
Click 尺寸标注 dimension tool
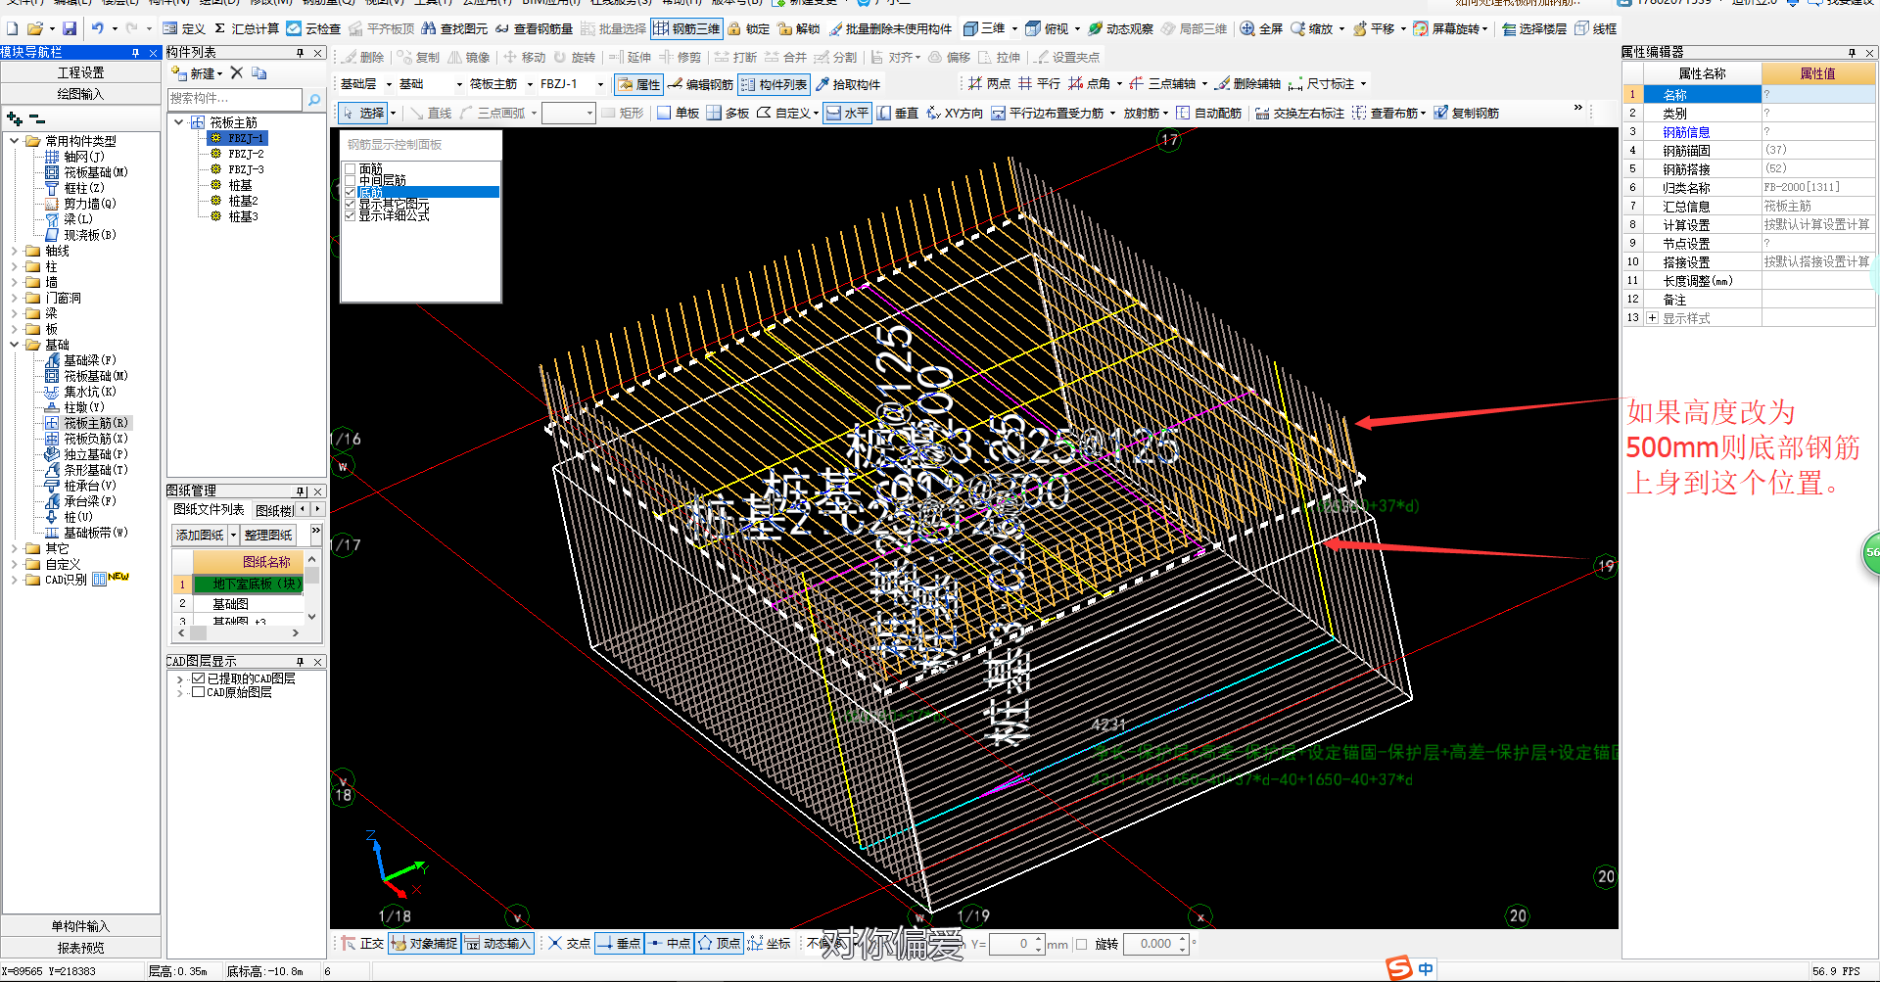coord(1322,84)
